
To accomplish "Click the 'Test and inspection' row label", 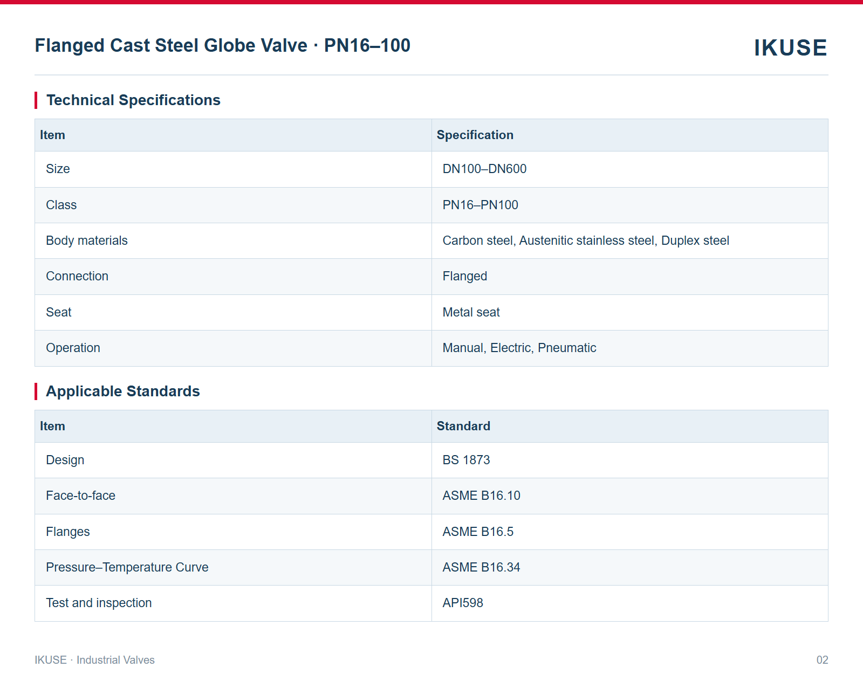I will pyautogui.click(x=99, y=603).
